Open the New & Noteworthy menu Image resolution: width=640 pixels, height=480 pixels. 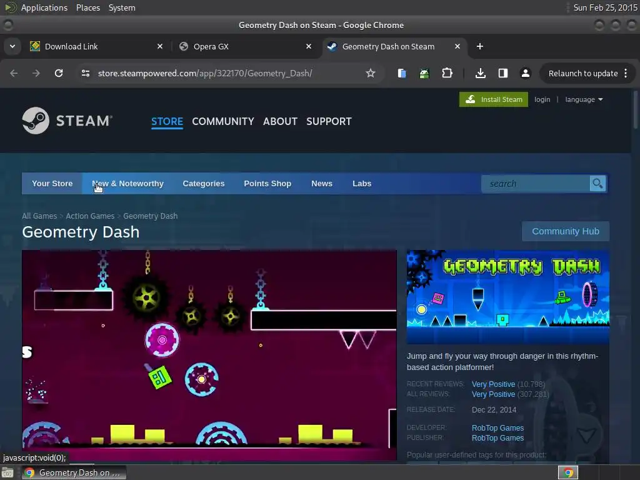[127, 184]
